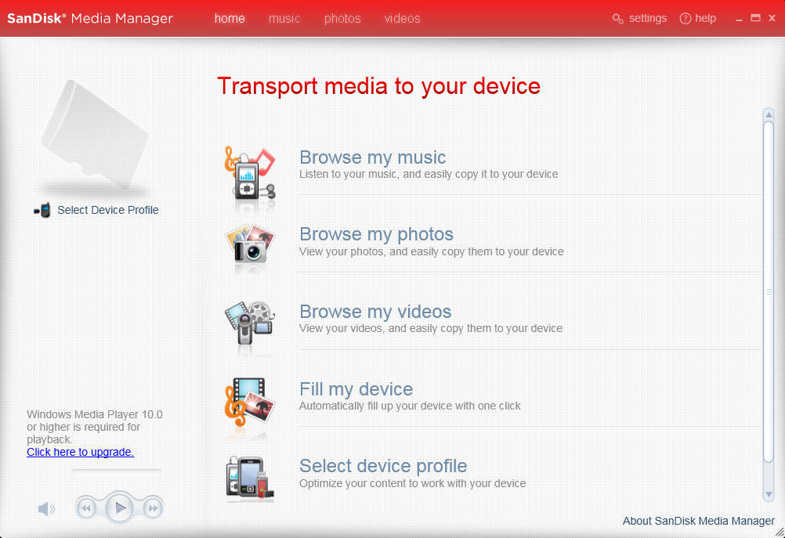Click the scrollbar down arrow
This screenshot has width=785, height=538.
pos(769,496)
